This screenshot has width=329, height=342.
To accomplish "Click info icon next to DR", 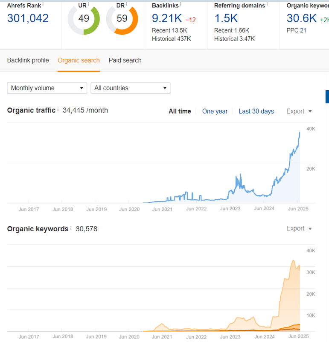I will point(126,4).
